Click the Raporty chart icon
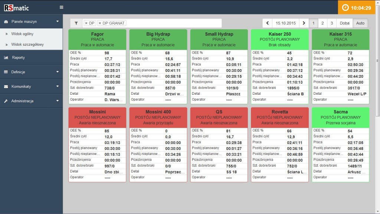 (6, 58)
